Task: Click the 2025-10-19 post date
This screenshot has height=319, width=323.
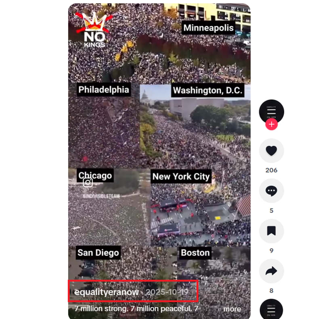Action: point(167,292)
